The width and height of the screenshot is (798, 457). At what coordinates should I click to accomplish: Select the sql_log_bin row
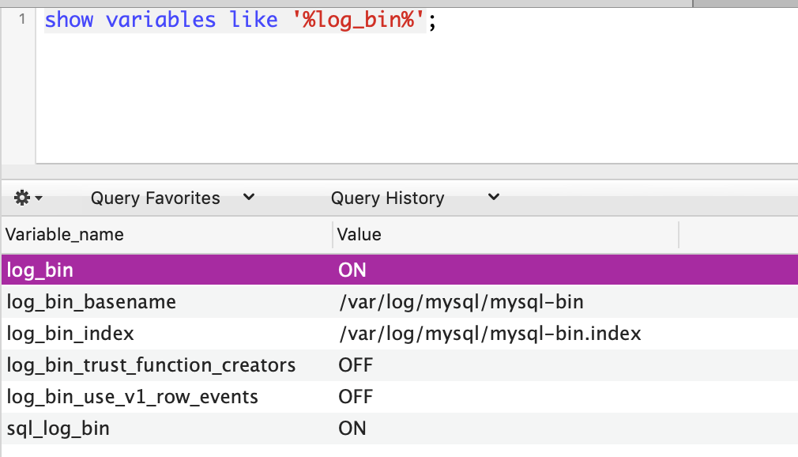(400, 428)
